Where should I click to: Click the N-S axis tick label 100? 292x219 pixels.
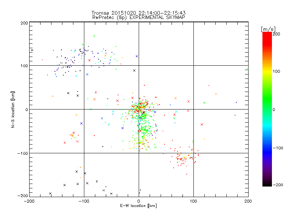[x=24, y=66]
